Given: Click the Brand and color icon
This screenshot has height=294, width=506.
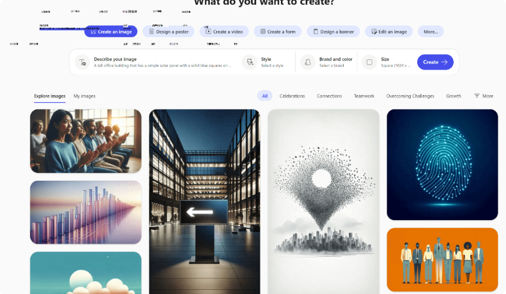Looking at the screenshot, I should (307, 62).
